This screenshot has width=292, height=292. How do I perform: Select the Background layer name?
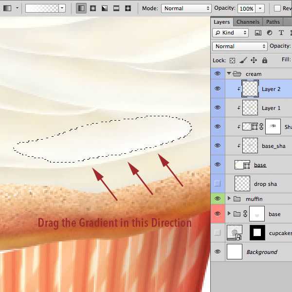(x=262, y=252)
